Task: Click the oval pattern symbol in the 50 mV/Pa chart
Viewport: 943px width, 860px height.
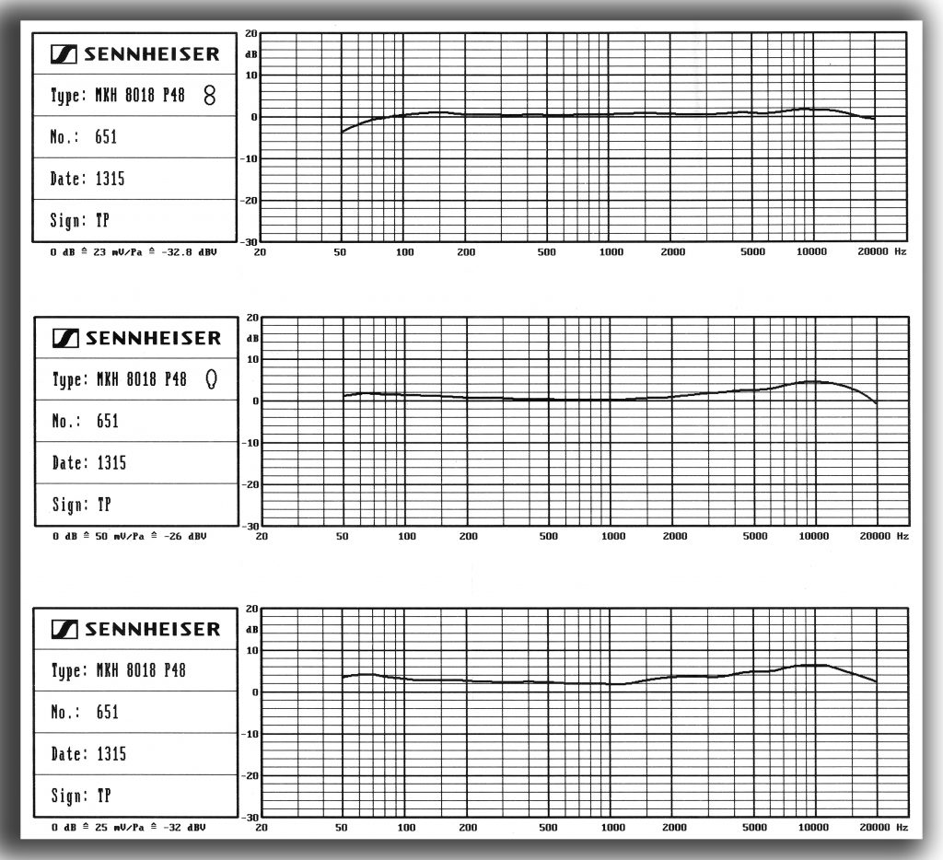Action: (x=211, y=378)
